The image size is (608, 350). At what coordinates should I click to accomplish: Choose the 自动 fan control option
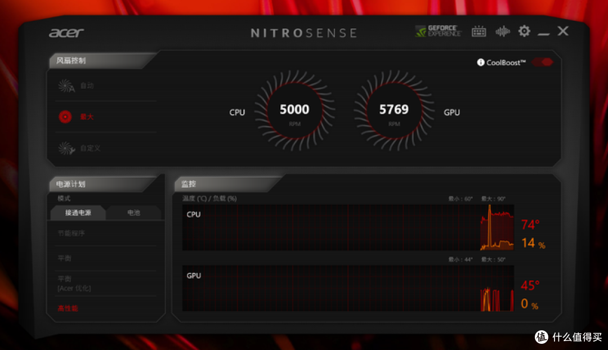tap(87, 86)
